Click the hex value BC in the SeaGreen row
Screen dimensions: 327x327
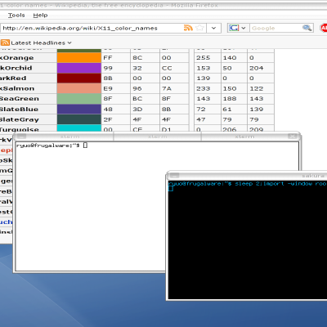(x=137, y=99)
